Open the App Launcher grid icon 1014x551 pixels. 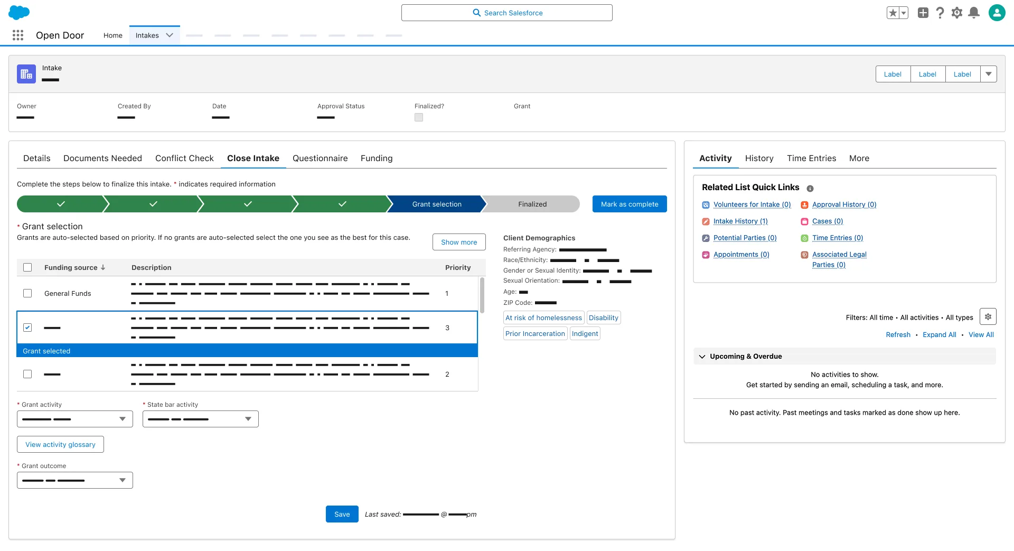[x=18, y=35]
